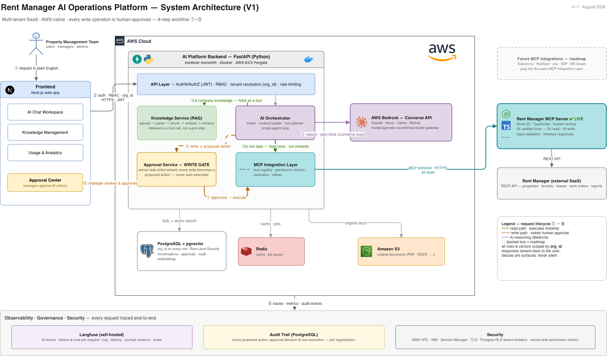The height and width of the screenshot is (356, 607).
Task: Open the Approval Center box
Action: 45,183
